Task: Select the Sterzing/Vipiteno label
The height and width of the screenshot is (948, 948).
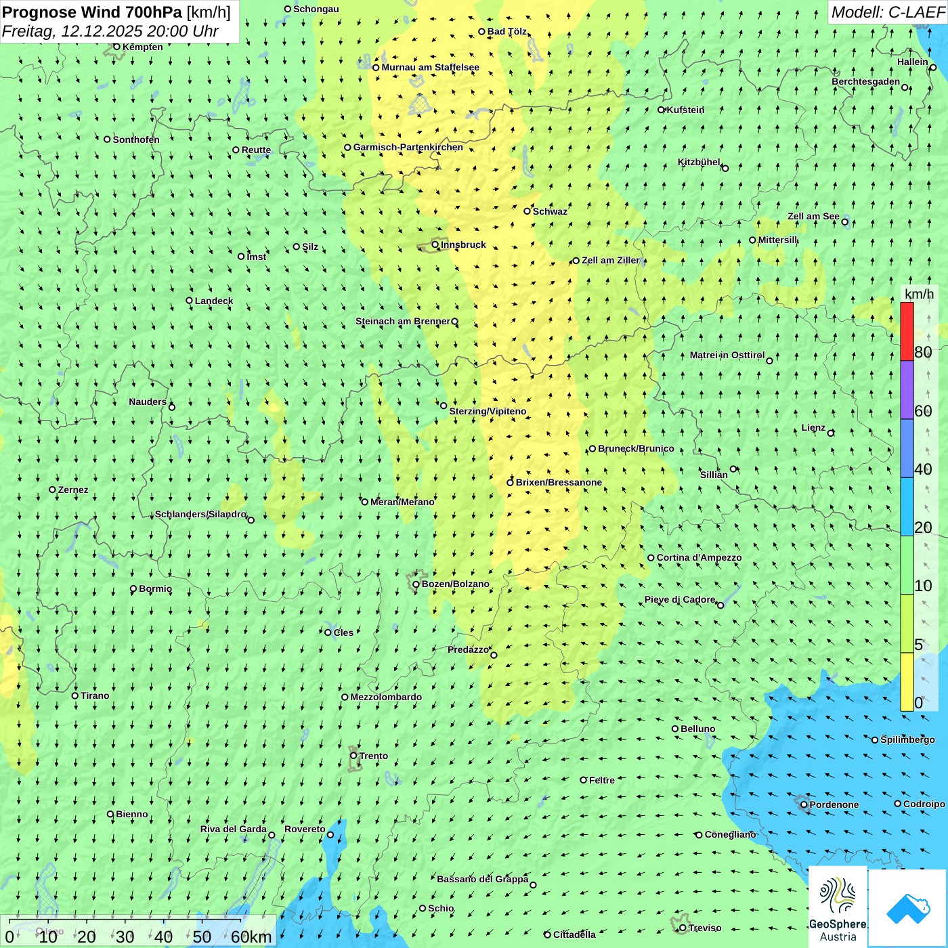Action: [488, 411]
